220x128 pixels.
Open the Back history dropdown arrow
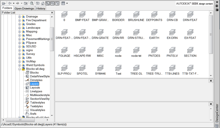tap(13, 3)
